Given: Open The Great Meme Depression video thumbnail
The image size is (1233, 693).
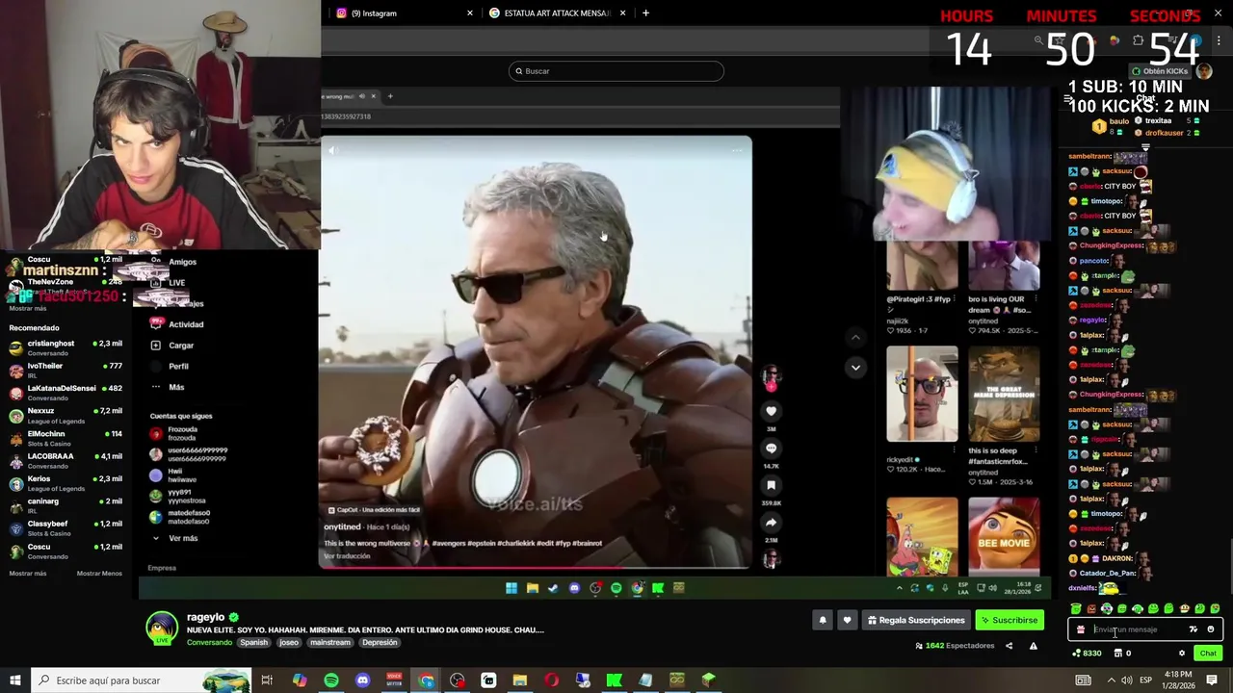Looking at the screenshot, I should pos(1004,394).
